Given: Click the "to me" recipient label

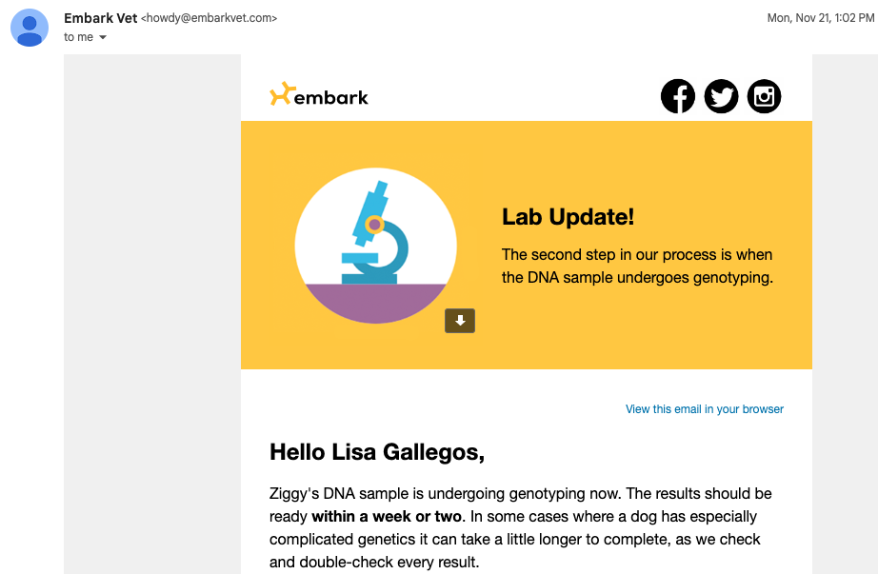Looking at the screenshot, I should point(78,37).
